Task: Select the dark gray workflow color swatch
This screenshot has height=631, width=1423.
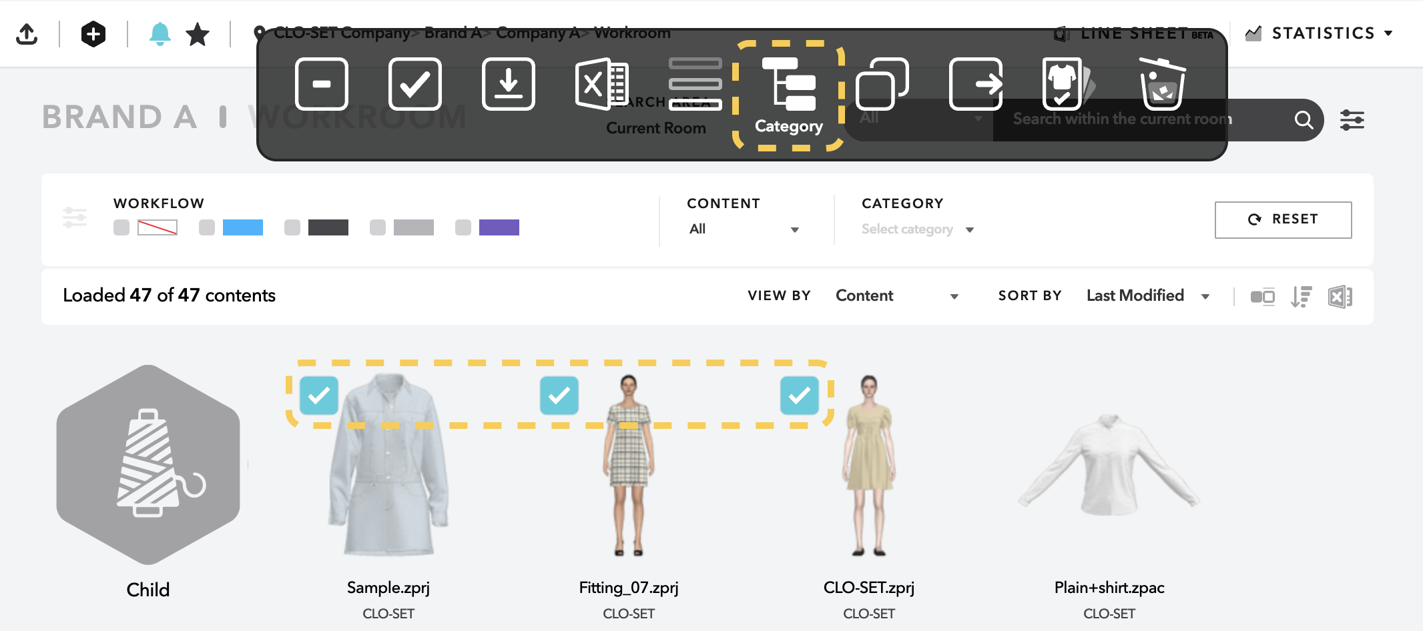Action: (x=328, y=227)
